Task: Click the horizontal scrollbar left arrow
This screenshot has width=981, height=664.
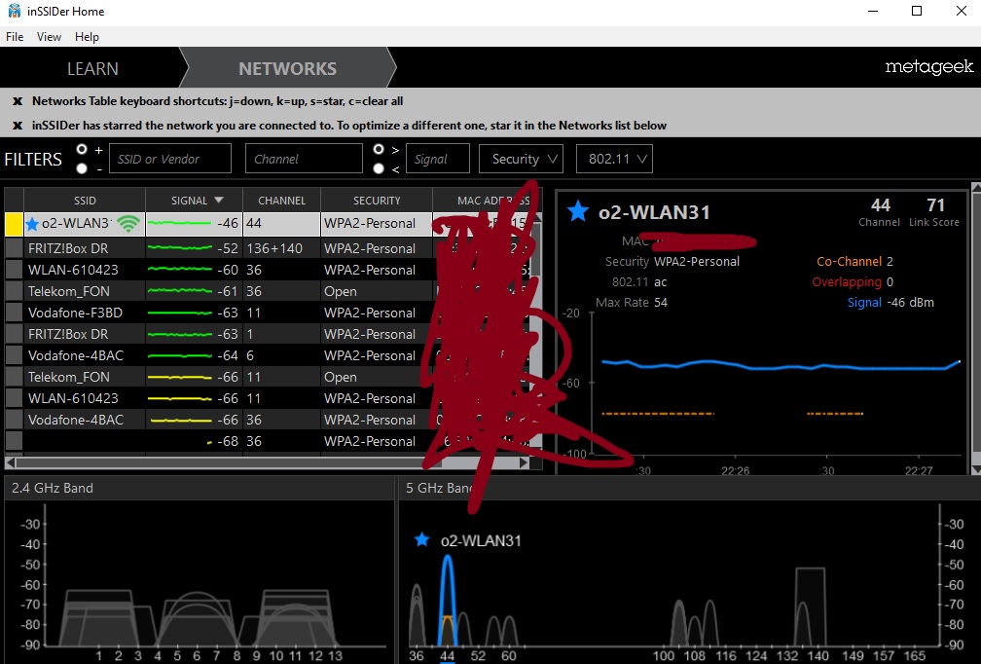Action: [10, 463]
